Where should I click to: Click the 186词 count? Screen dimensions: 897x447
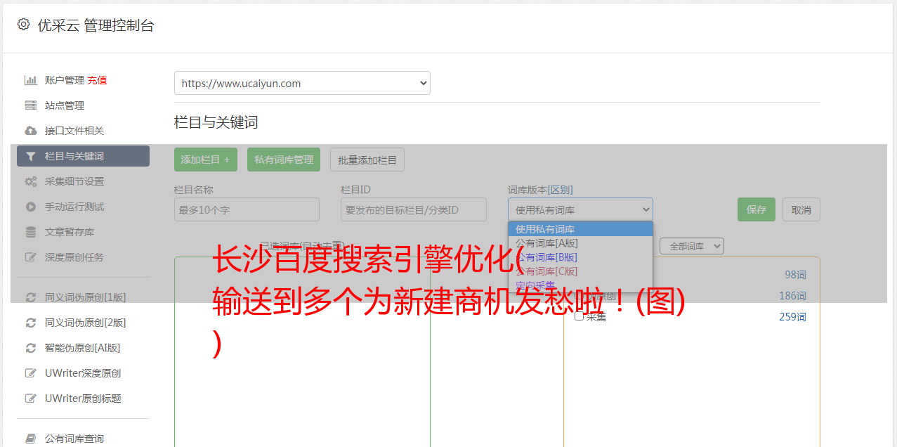792,296
